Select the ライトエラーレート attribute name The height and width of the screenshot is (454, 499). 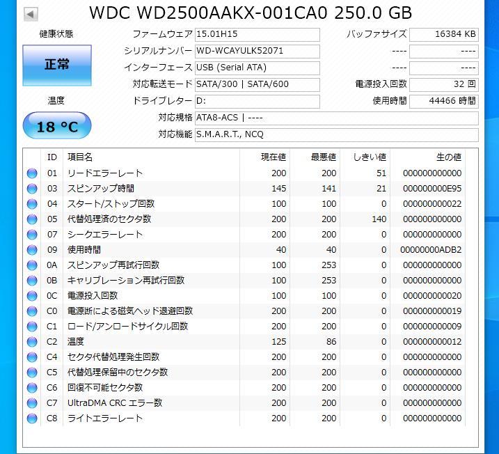tap(105, 418)
